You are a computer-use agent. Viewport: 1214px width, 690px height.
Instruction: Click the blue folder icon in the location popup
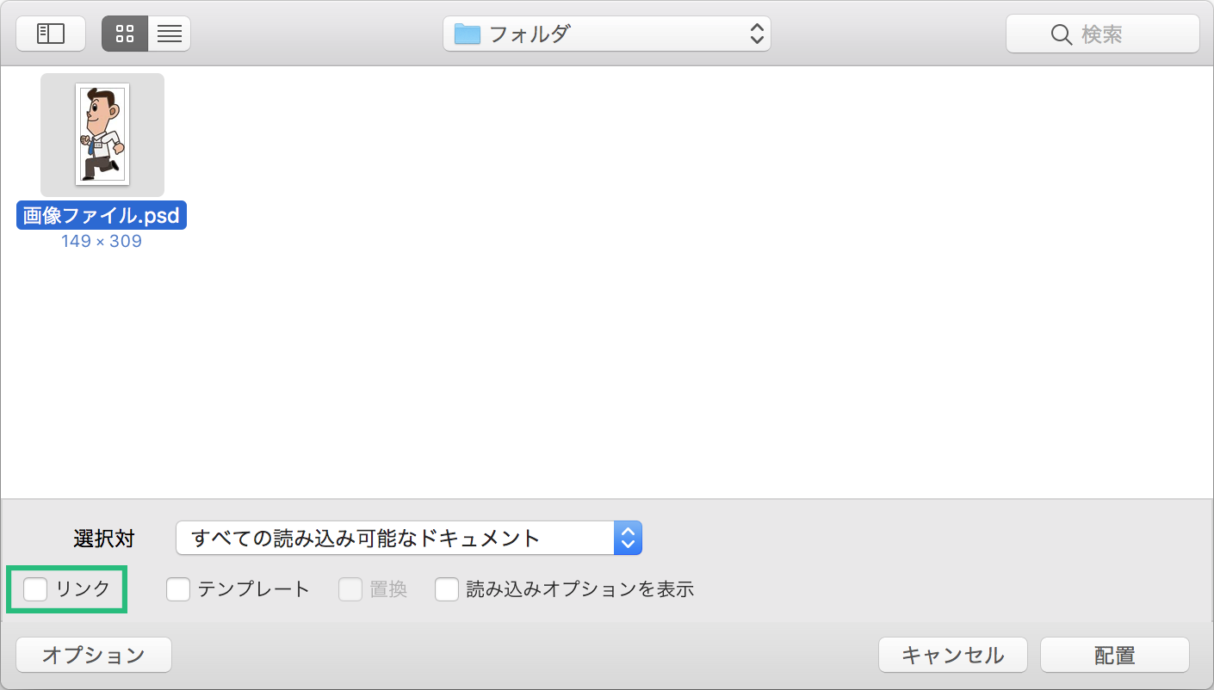(x=465, y=34)
